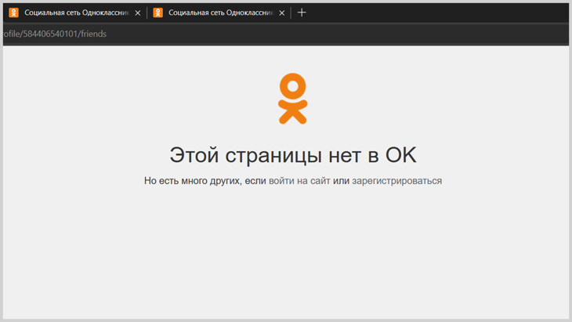Click the text Но есть много других
Screen dimensions: 572x322
click(192, 181)
